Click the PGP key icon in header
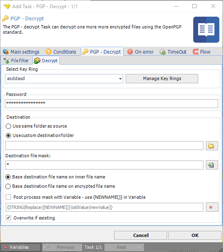Viewport: 223px width, 252px height. pos(5,18)
